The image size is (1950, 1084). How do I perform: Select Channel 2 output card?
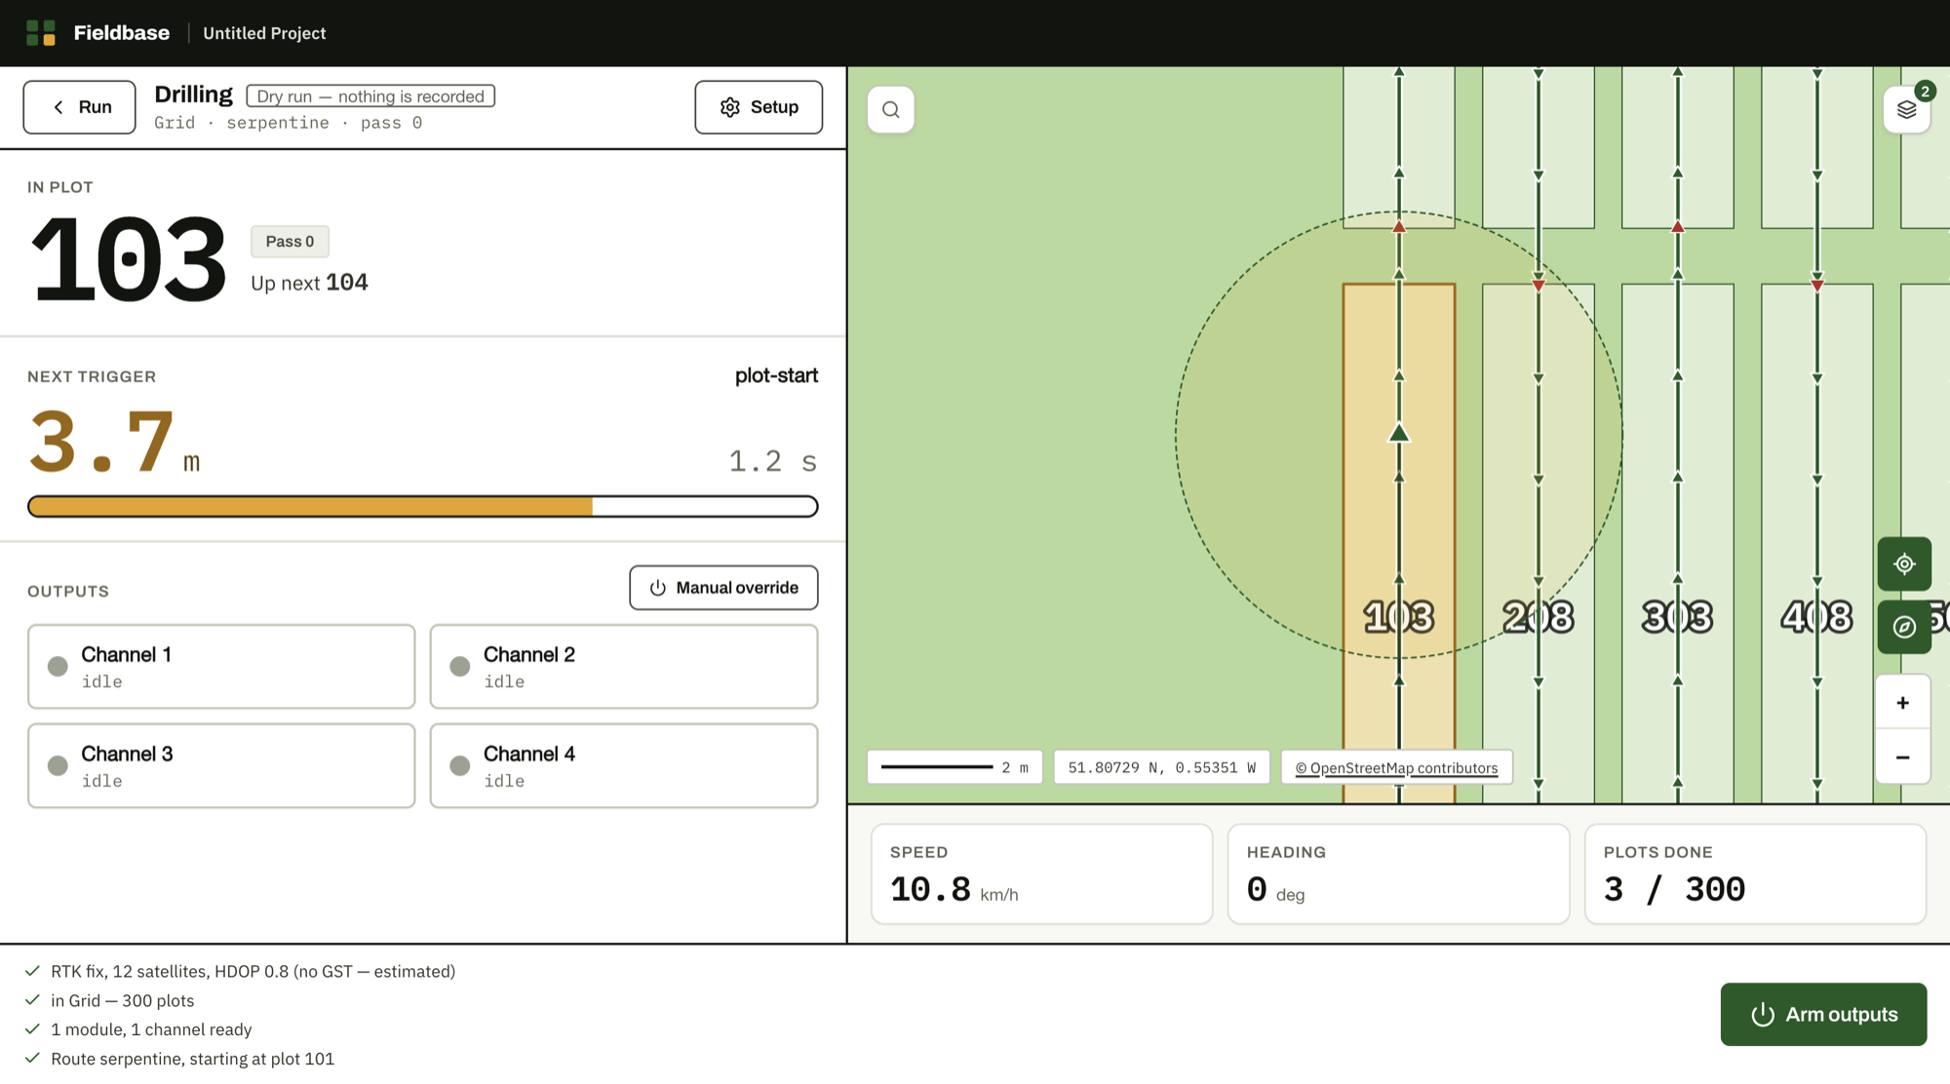click(624, 667)
